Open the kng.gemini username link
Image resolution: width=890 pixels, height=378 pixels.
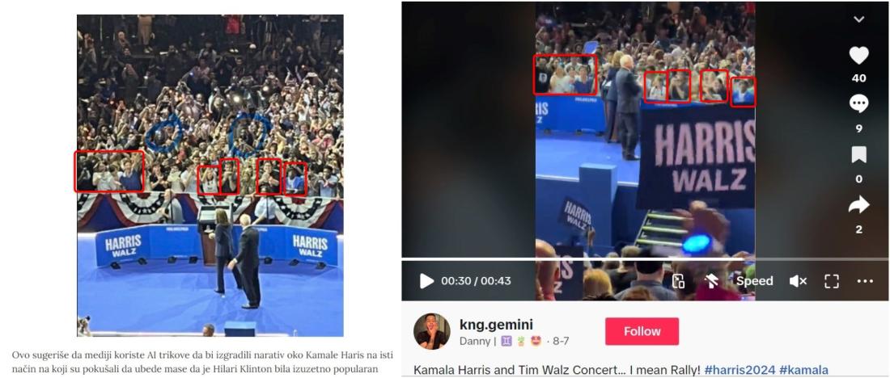pyautogui.click(x=496, y=325)
